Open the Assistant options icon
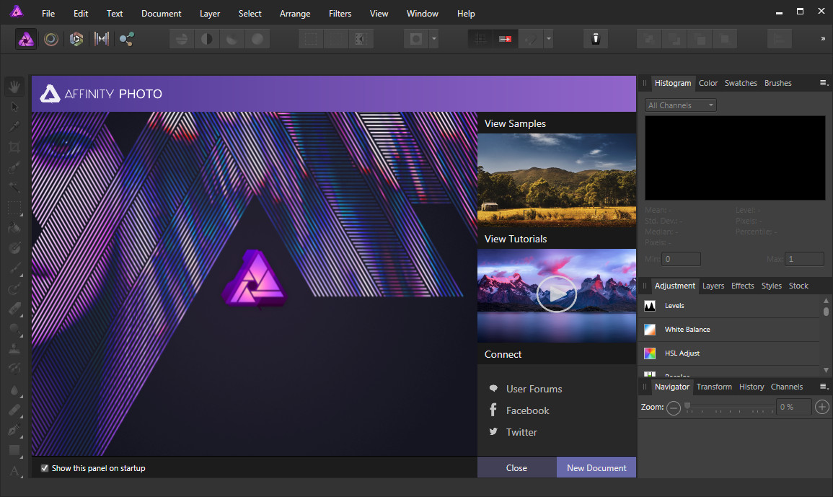 [596, 39]
